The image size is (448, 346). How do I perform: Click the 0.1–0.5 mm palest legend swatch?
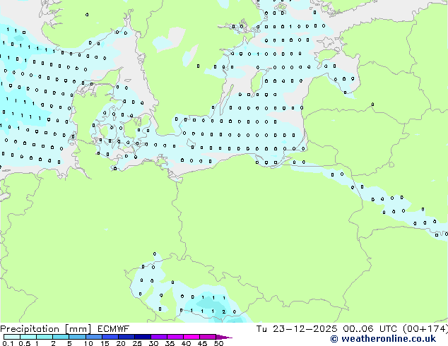[x=12, y=337]
